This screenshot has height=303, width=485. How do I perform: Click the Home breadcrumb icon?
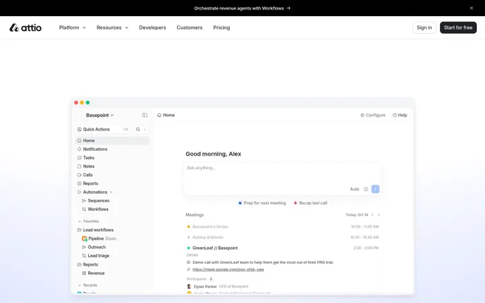pyautogui.click(x=159, y=115)
